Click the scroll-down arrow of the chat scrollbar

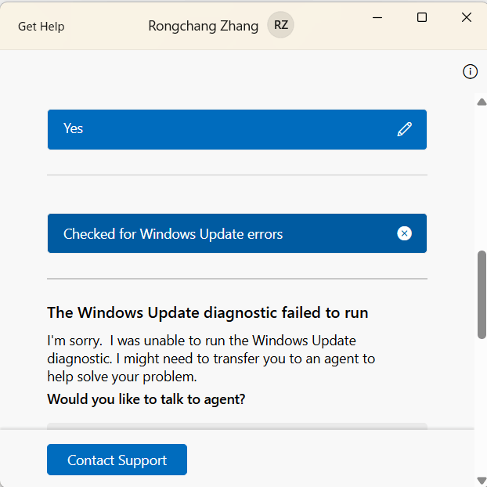[482, 481]
